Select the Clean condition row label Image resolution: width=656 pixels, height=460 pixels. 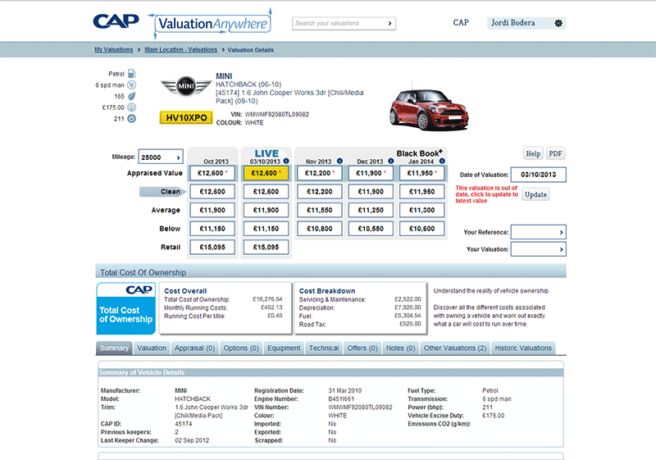tap(163, 192)
